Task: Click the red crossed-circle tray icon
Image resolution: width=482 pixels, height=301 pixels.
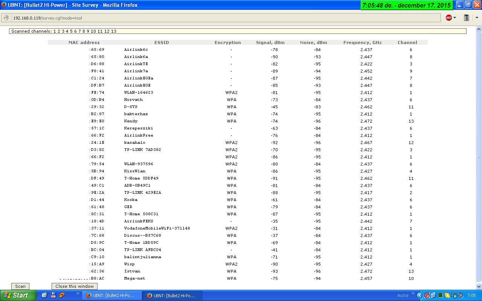Action: [427, 295]
